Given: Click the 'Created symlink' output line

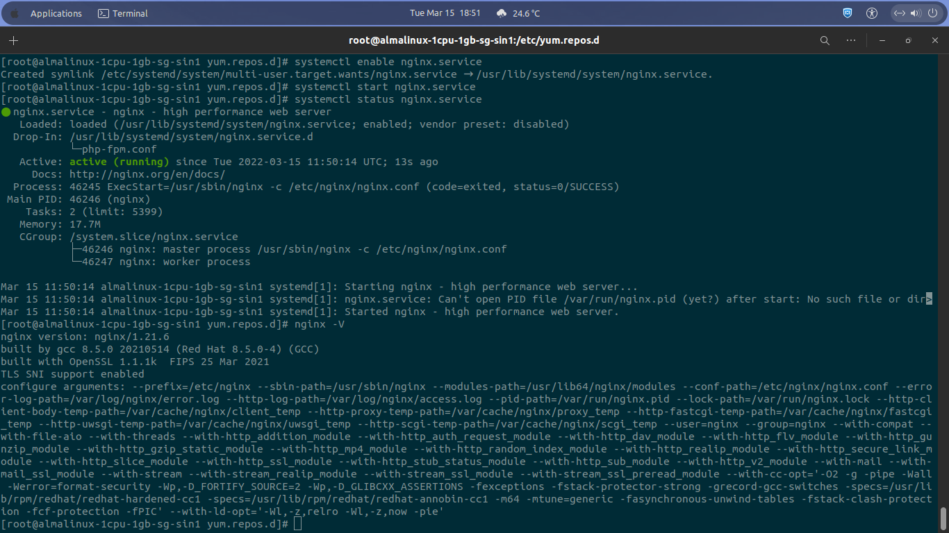Looking at the screenshot, I should [x=357, y=74].
